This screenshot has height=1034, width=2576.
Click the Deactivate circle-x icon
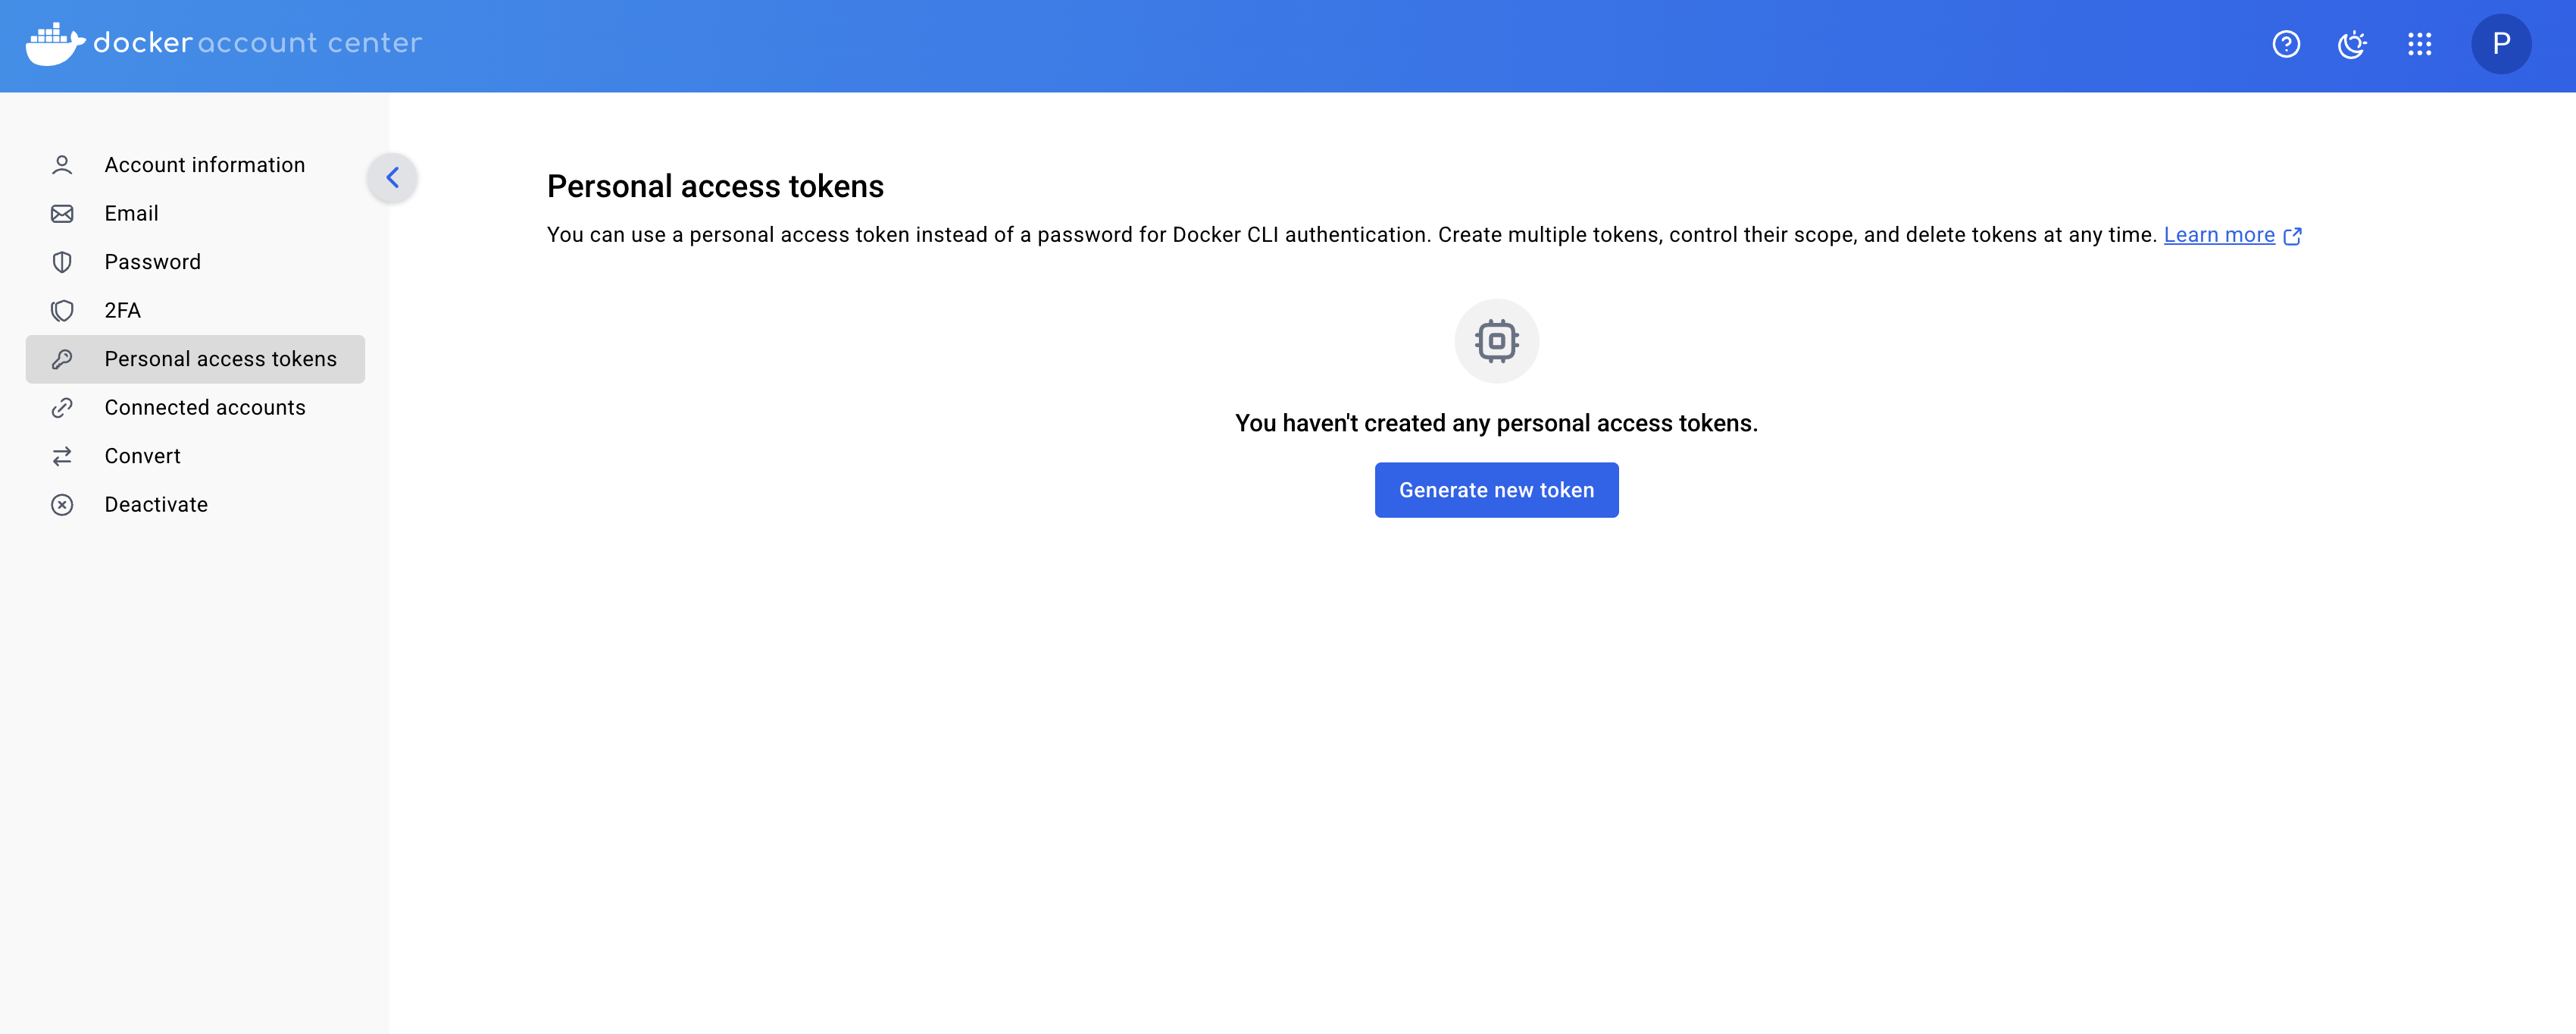pos(62,504)
